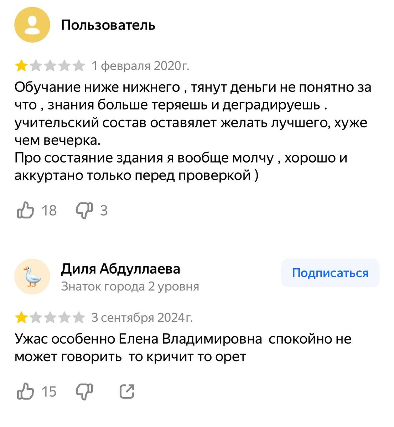Click thumbs up on Диля Абдуллаева's review

click(25, 391)
